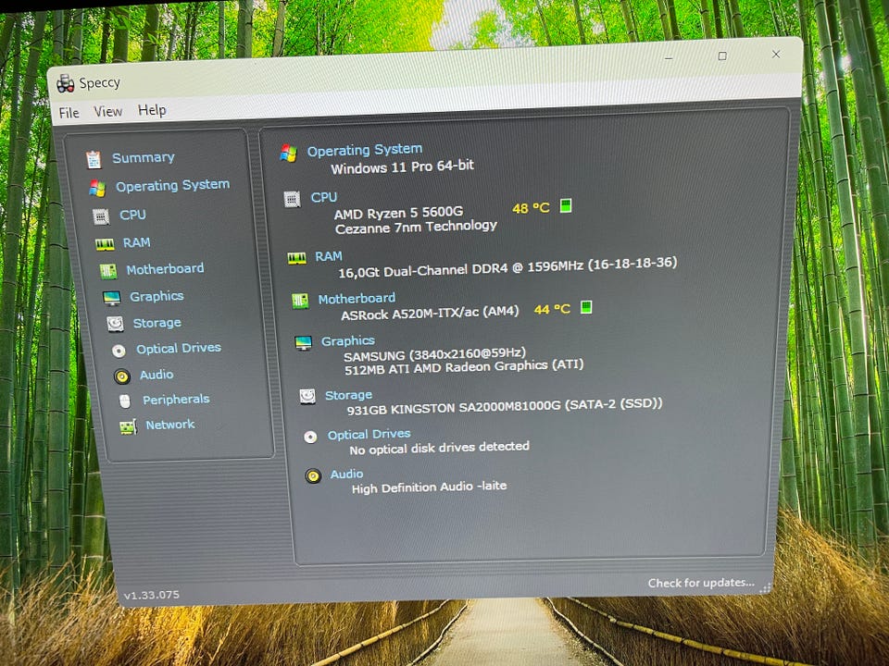Image resolution: width=889 pixels, height=666 pixels.
Task: Click the 48 °C CPU temperature value
Action: coord(531,208)
